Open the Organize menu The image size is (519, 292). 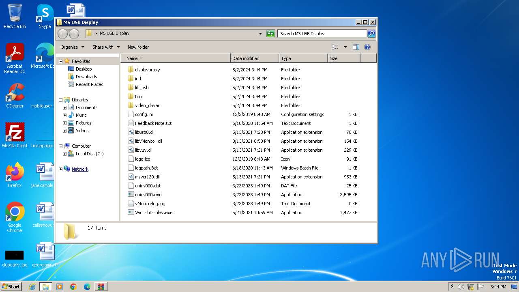(72, 47)
